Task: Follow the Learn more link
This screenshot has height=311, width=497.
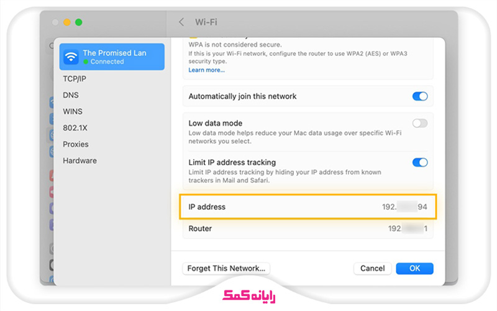Action: tap(206, 70)
